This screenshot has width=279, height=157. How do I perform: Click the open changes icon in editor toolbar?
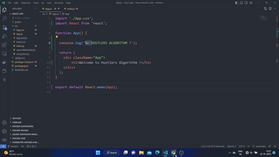coord(265,9)
